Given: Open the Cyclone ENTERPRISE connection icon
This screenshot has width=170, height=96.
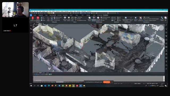Looking at the screenshot, I should coord(38,18).
